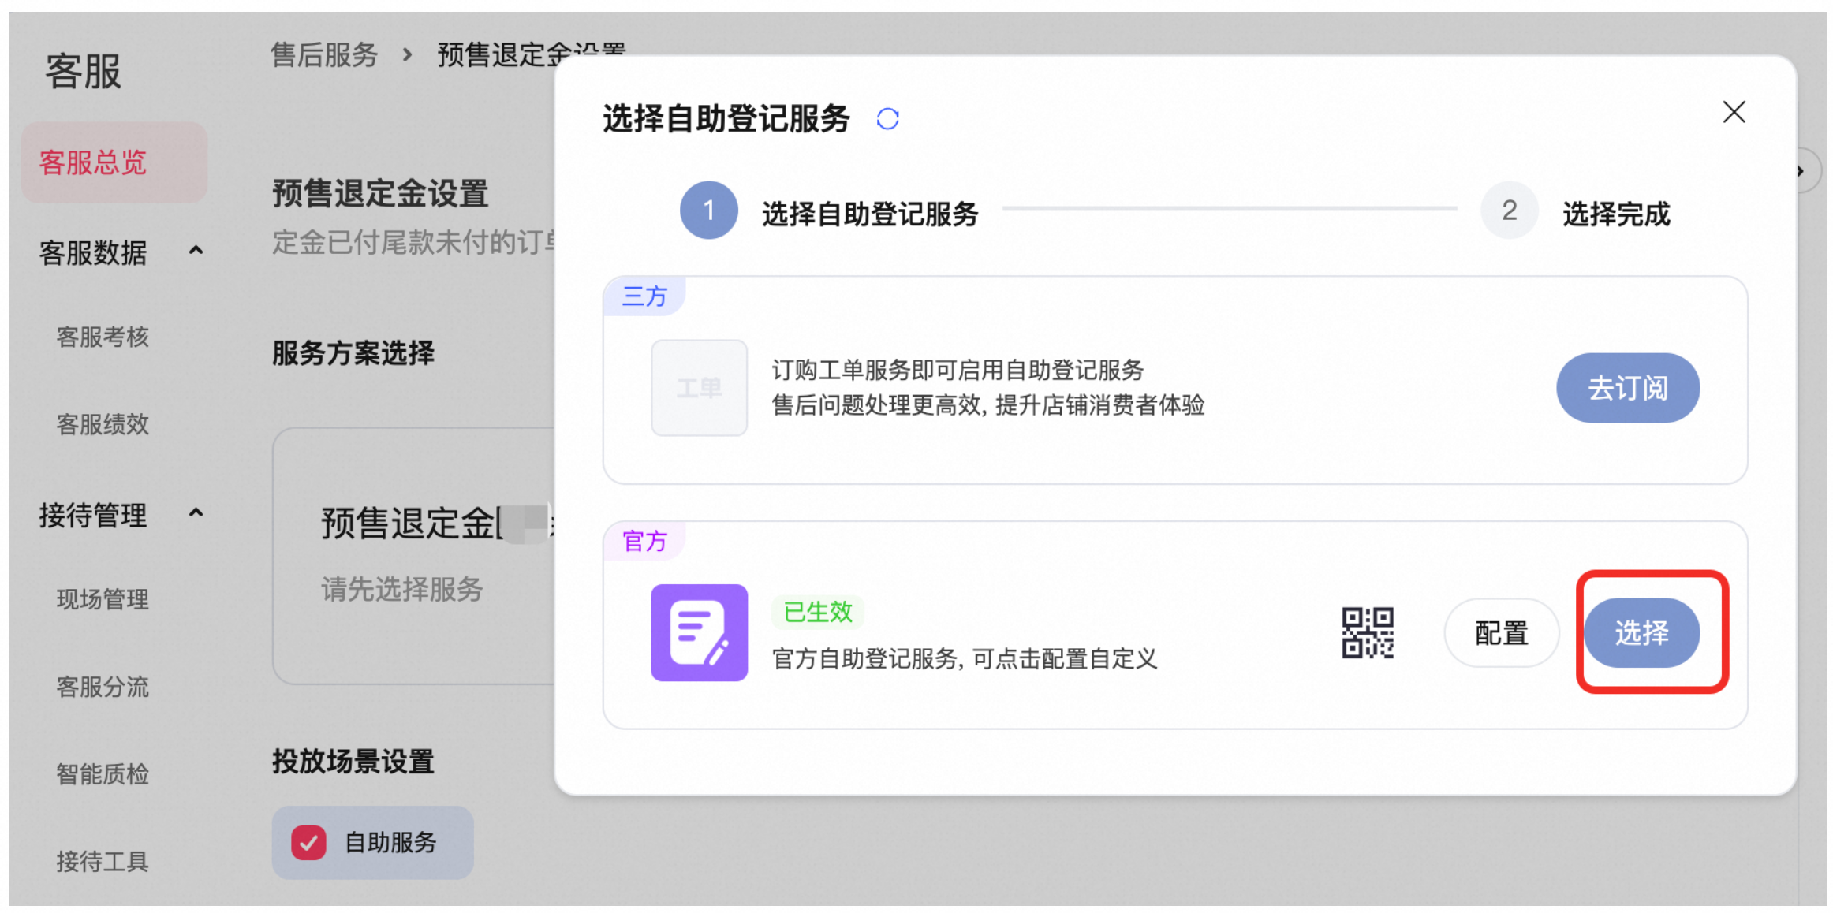Image resolution: width=1833 pixels, height=913 pixels.
Task: Click the 售后服务 breadcrumb link
Action: 324,55
